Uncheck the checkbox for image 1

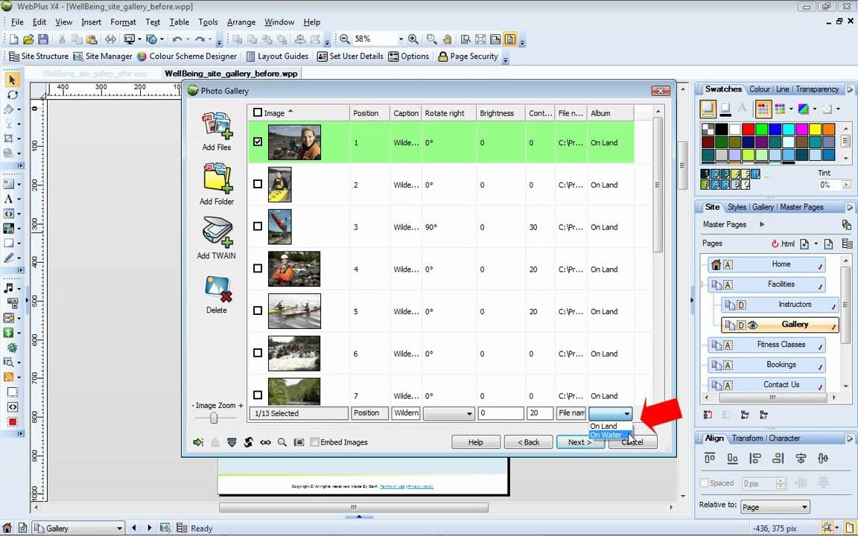(x=258, y=141)
